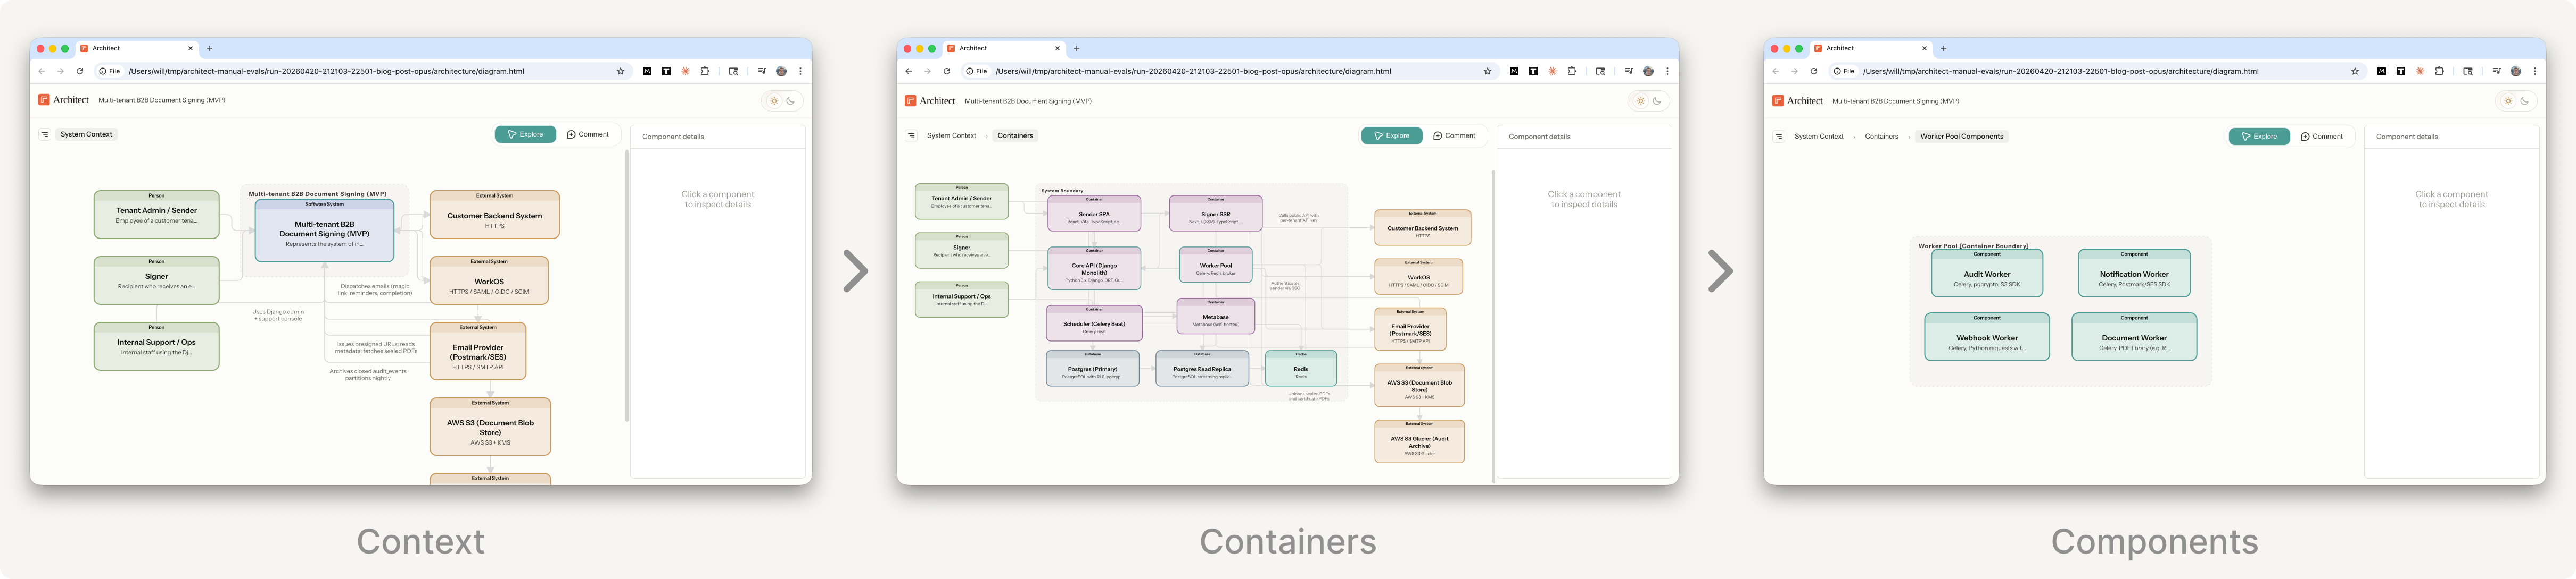The image size is (2576, 579).
Task: Click the sidebar outline icon in the Context window
Action: pos(45,135)
